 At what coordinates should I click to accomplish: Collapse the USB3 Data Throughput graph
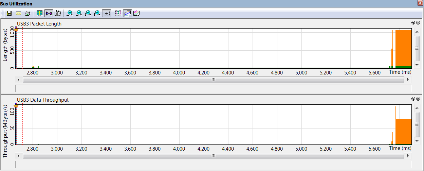coord(413,99)
